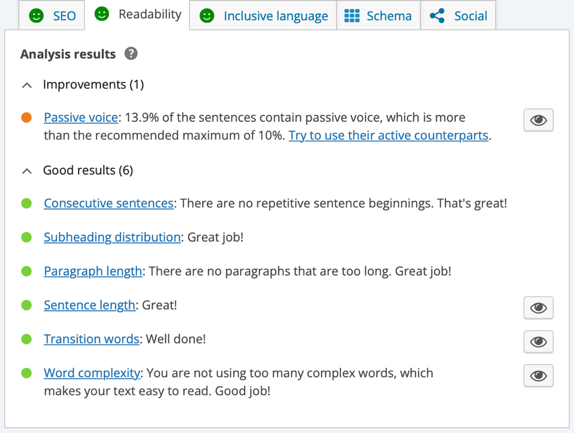This screenshot has height=433, width=574.
Task: Click the green smiley on SEO tab
Action: pos(36,16)
